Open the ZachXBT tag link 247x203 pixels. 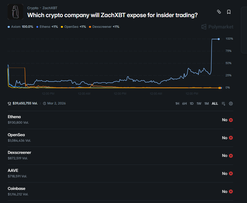(x=50, y=8)
